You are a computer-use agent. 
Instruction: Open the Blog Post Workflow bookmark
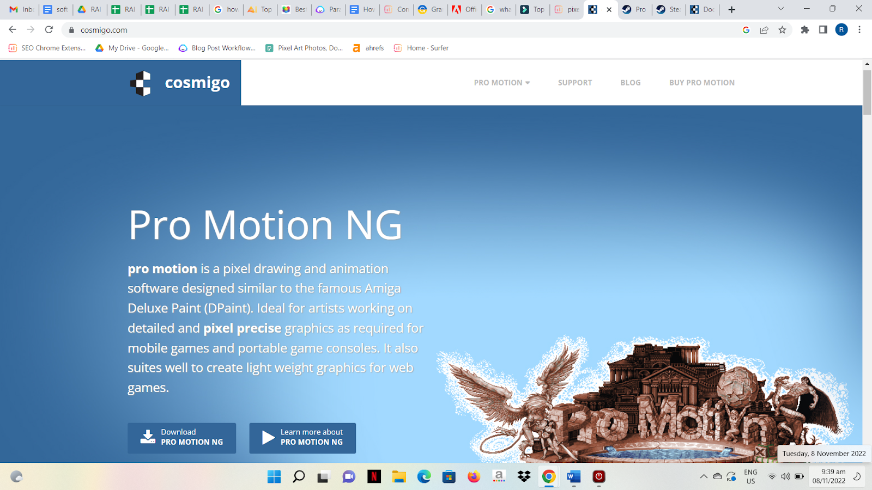click(x=217, y=48)
